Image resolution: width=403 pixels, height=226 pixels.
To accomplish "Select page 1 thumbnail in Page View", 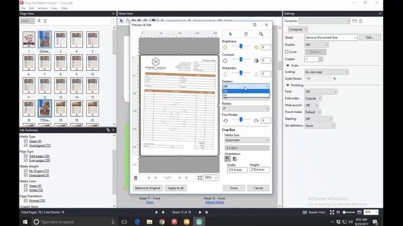I will click(29, 40).
